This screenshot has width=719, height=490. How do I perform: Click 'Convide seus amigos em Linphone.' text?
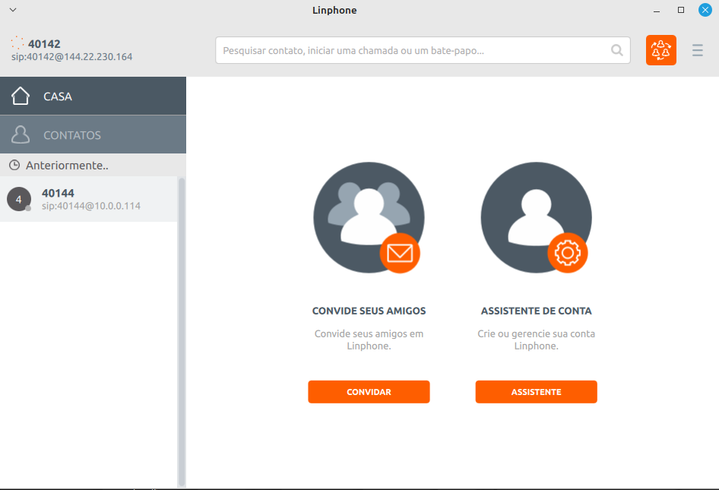369,340
